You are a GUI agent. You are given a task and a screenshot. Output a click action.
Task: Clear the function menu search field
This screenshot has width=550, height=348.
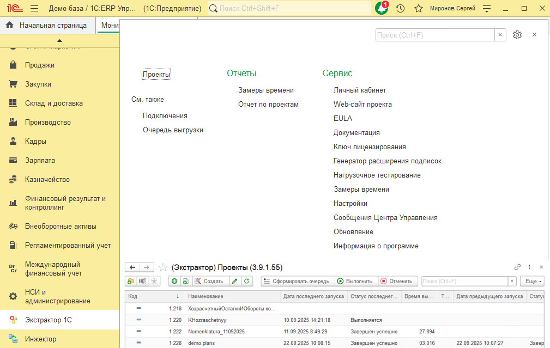[x=500, y=35]
